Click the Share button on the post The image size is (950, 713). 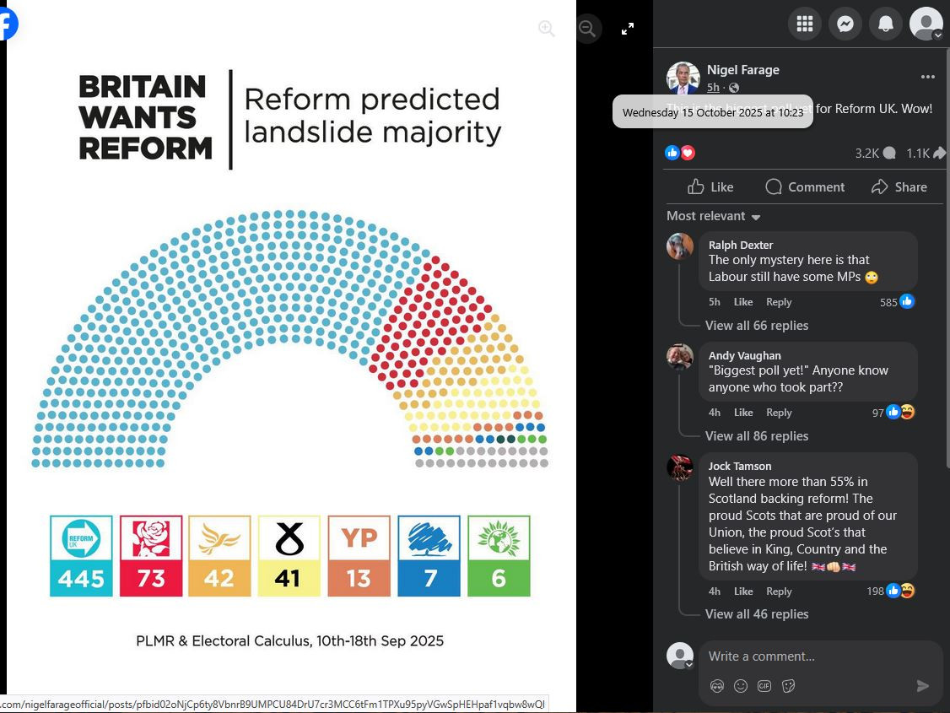899,187
